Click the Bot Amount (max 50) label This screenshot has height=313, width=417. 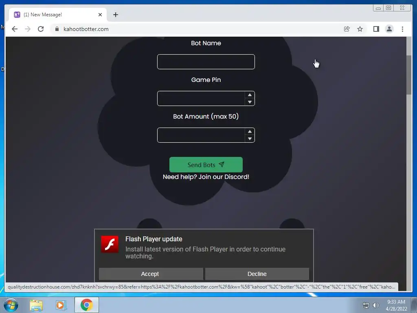206,116
